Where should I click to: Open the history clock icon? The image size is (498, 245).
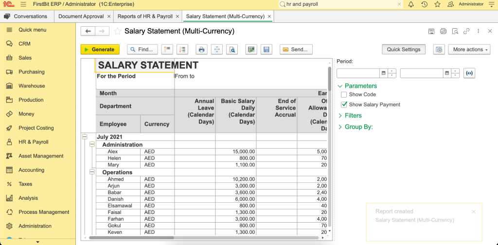[x=424, y=4]
